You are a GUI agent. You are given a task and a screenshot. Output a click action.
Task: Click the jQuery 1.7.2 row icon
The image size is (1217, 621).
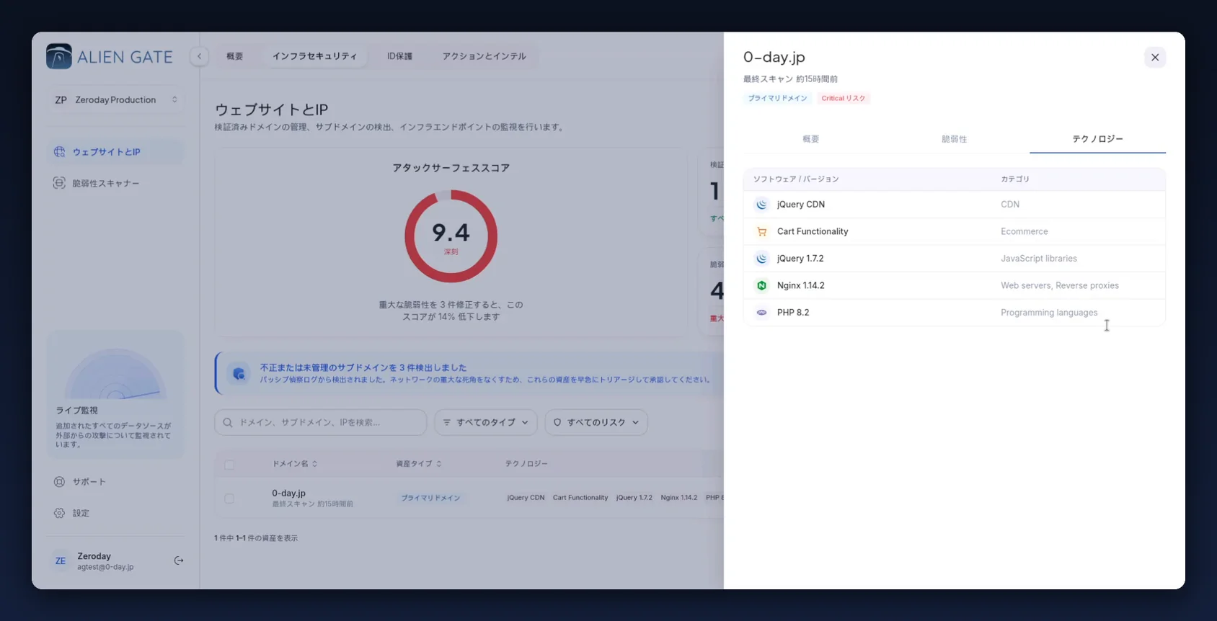tap(761, 259)
